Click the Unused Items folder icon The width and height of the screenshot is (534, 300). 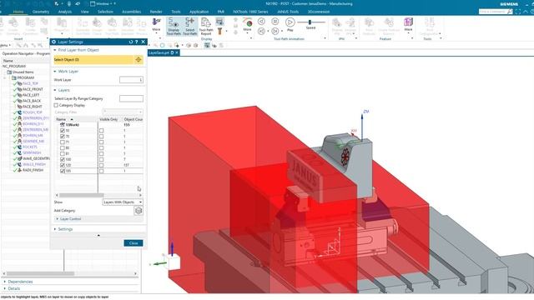[x=9, y=72]
